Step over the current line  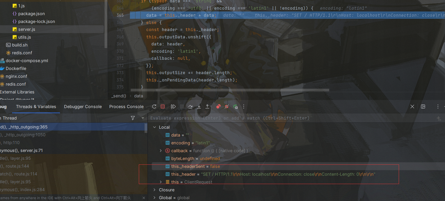pyautogui.click(x=190, y=107)
